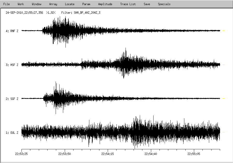The height and width of the screenshot is (163, 233).
Task: Open the File menu
Action: tap(6, 4)
